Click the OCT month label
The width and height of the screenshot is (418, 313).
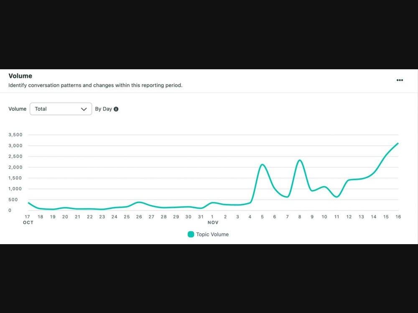point(28,222)
